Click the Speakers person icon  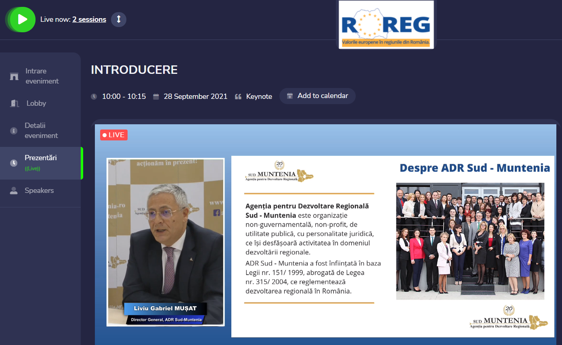click(x=14, y=191)
